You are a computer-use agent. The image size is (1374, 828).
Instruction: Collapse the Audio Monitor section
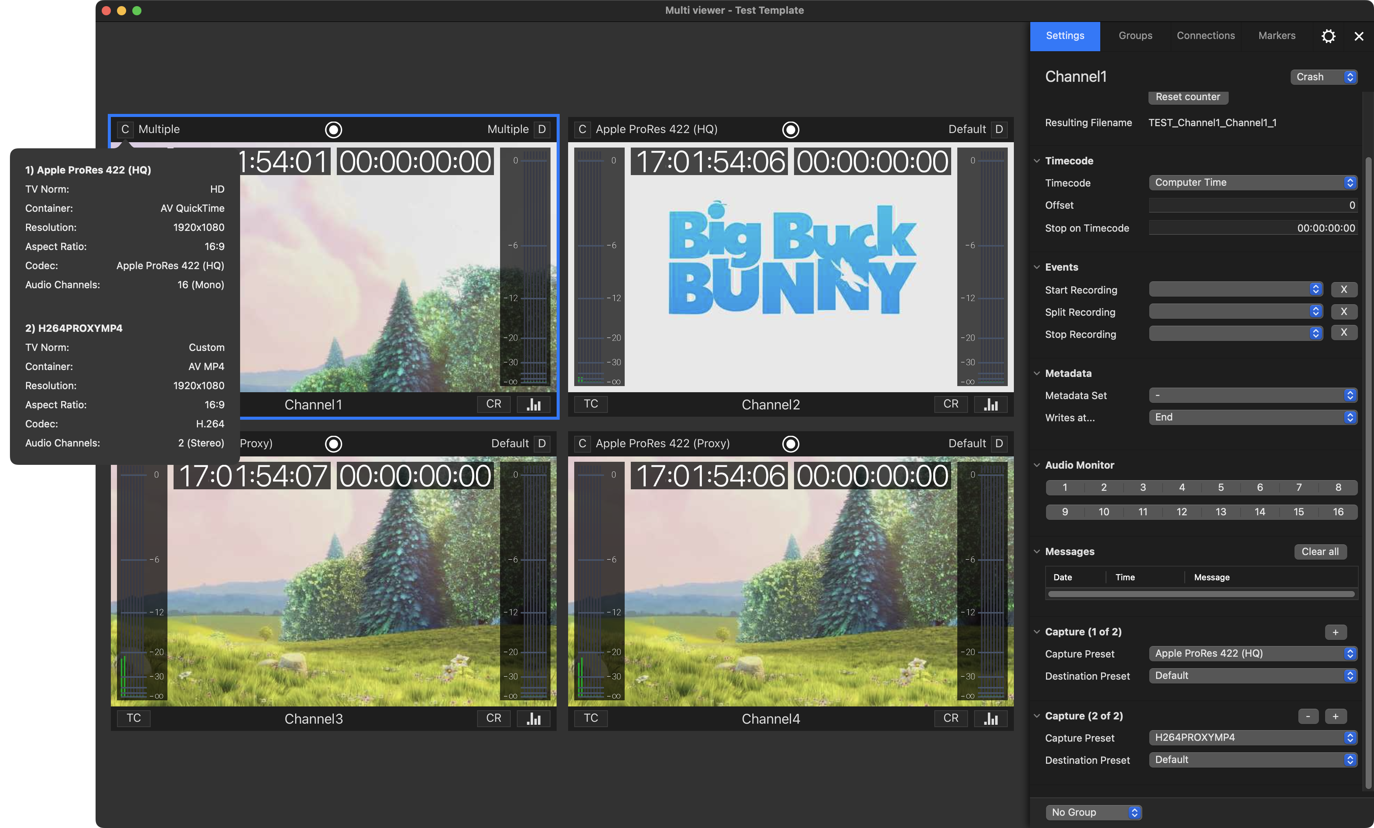tap(1037, 466)
